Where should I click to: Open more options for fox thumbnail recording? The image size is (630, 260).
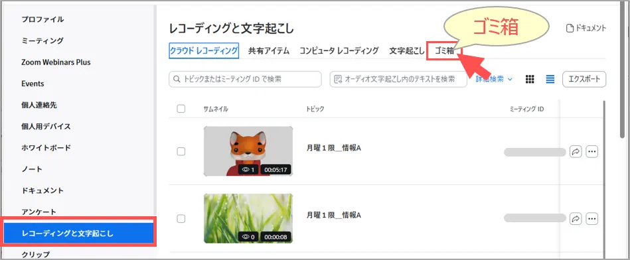[x=592, y=152]
